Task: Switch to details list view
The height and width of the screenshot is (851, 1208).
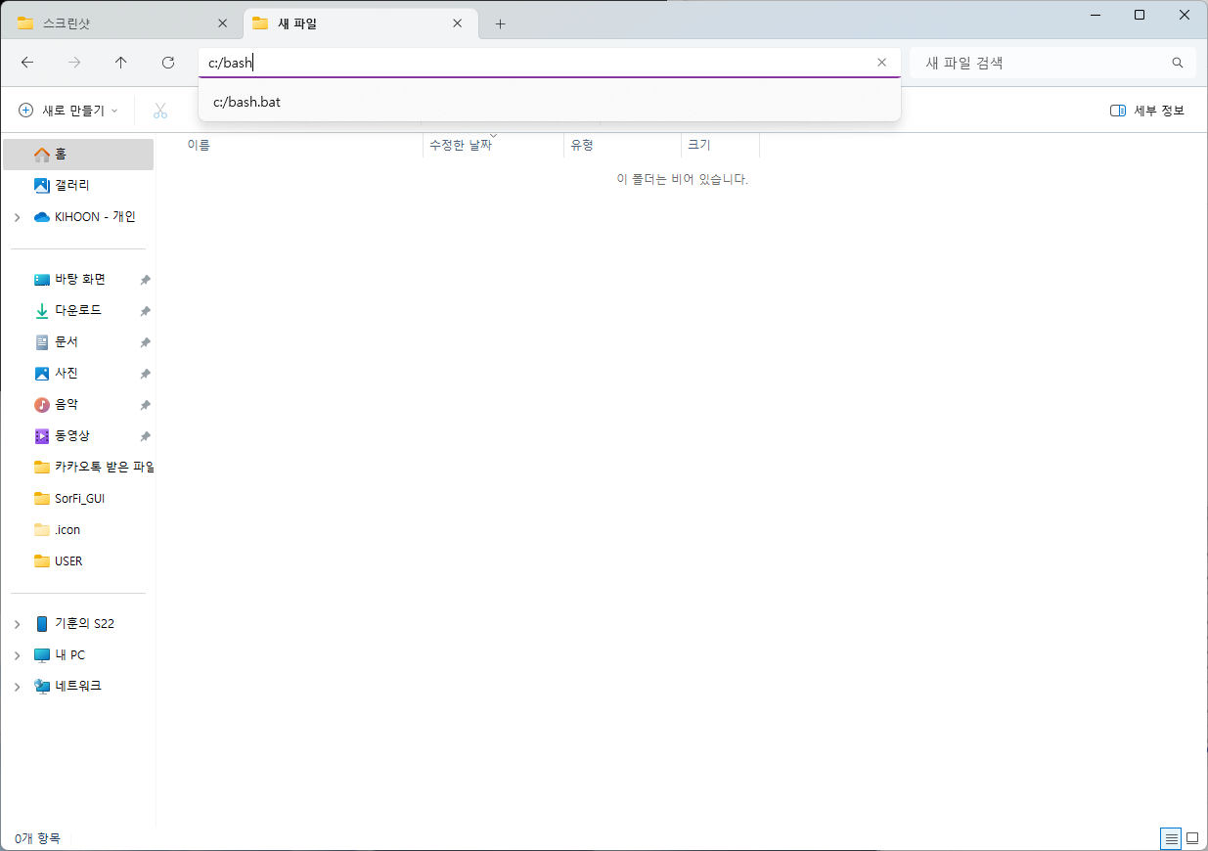Action: [x=1171, y=838]
